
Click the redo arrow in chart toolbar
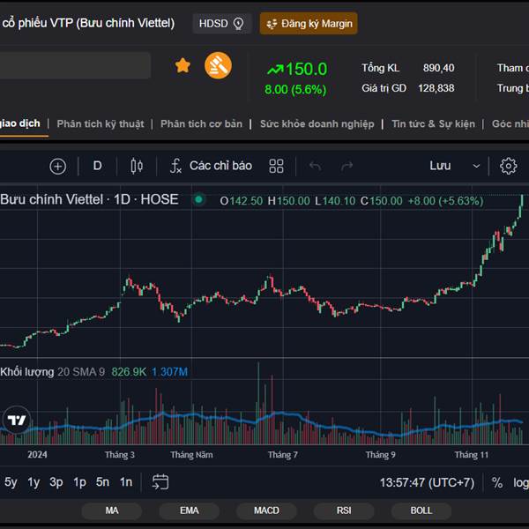point(346,166)
